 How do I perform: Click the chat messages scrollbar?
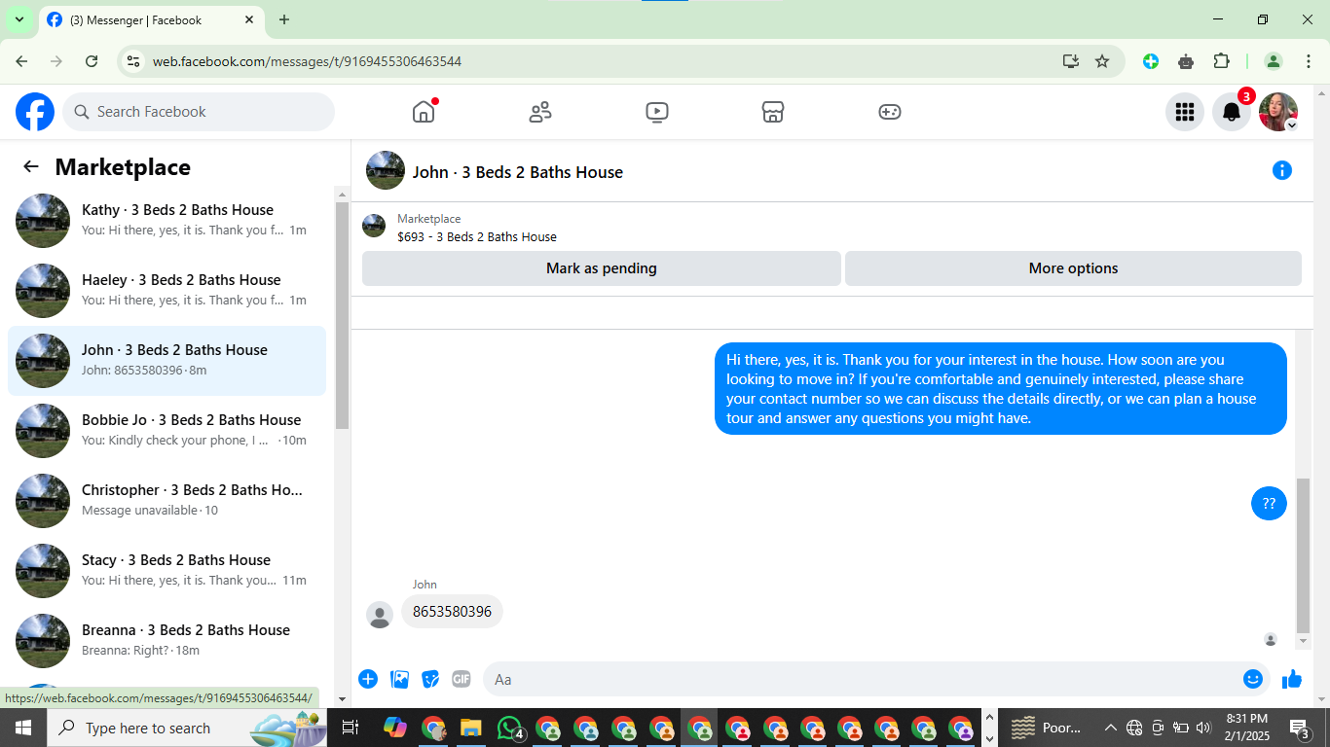[1304, 554]
